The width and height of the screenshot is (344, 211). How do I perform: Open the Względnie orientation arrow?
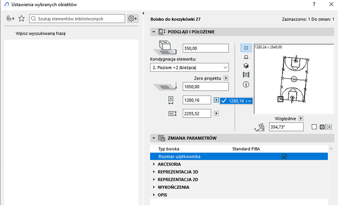pyautogui.click(x=301, y=119)
